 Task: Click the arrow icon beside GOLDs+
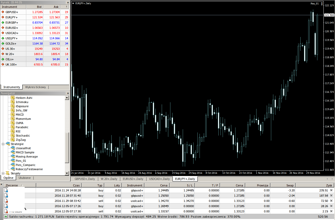pos(3,44)
